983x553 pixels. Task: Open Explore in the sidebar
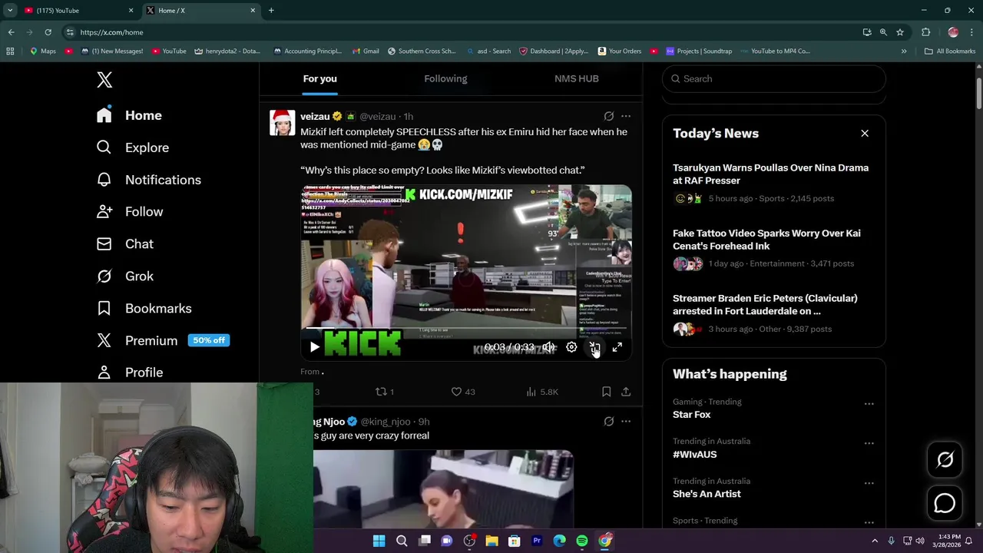coord(132,147)
